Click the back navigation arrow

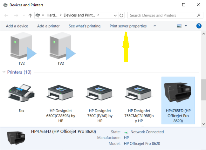(x=6, y=16)
